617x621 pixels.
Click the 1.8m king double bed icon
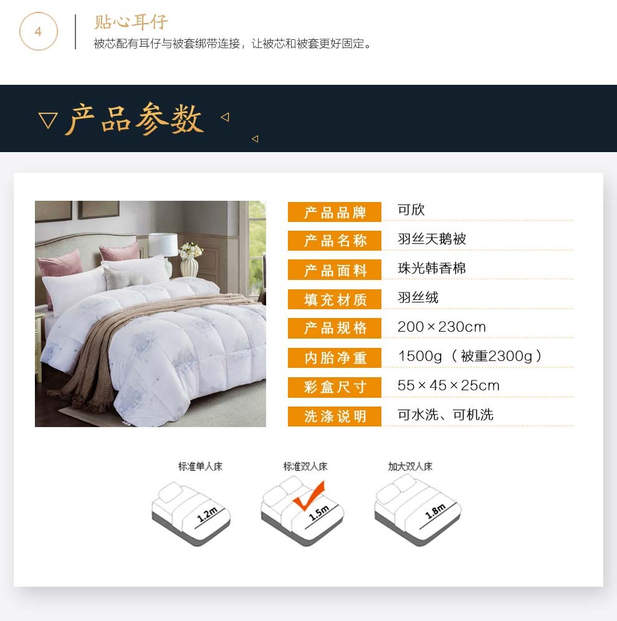click(x=418, y=510)
